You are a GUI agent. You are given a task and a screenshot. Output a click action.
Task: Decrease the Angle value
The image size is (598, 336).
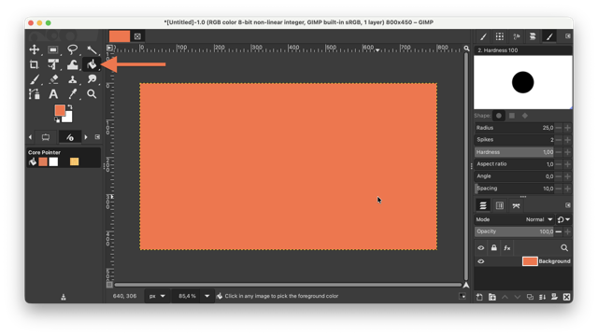click(x=559, y=176)
